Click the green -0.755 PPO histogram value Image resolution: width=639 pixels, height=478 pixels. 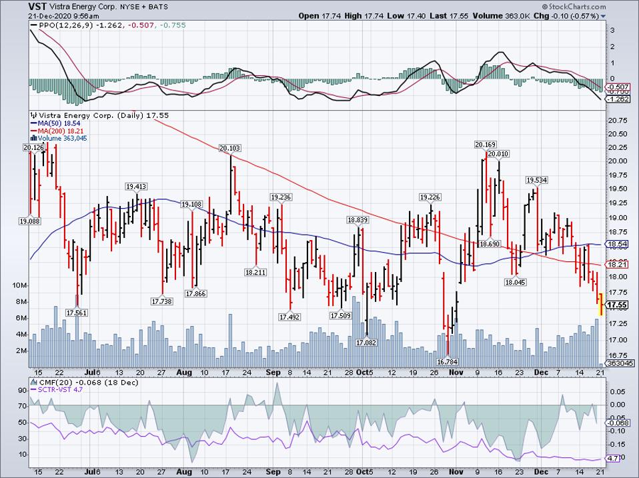pyautogui.click(x=173, y=25)
